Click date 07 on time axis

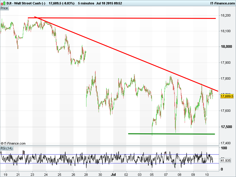[x=166, y=175]
